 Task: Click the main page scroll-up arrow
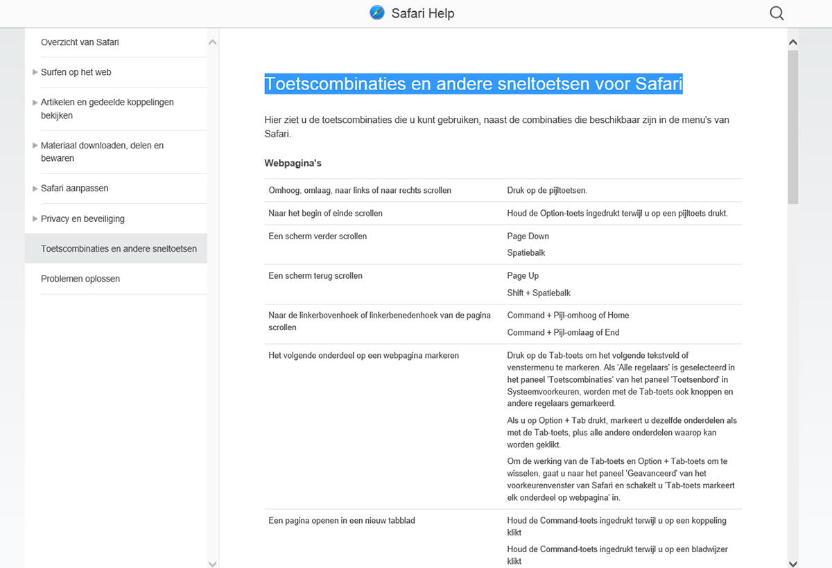793,43
